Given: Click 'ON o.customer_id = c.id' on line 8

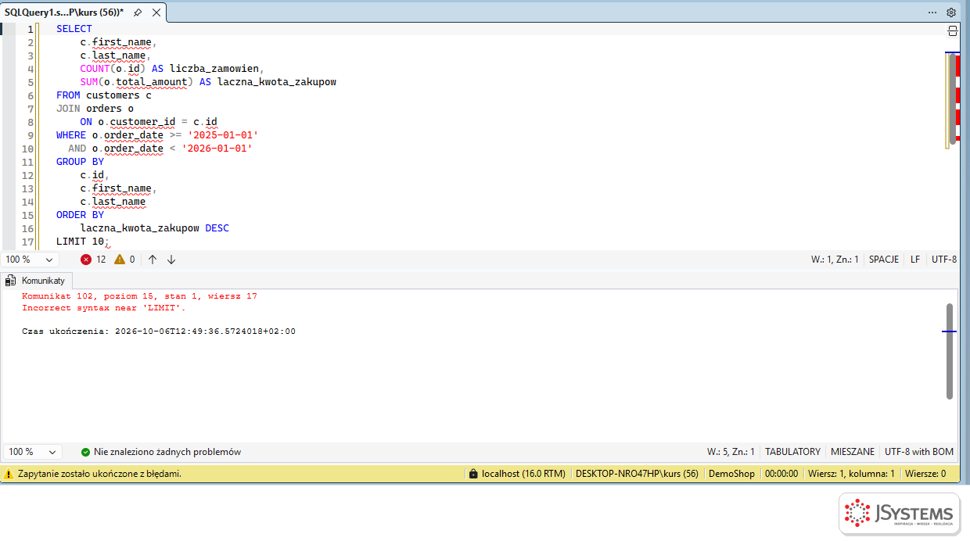Looking at the screenshot, I should pos(149,122).
